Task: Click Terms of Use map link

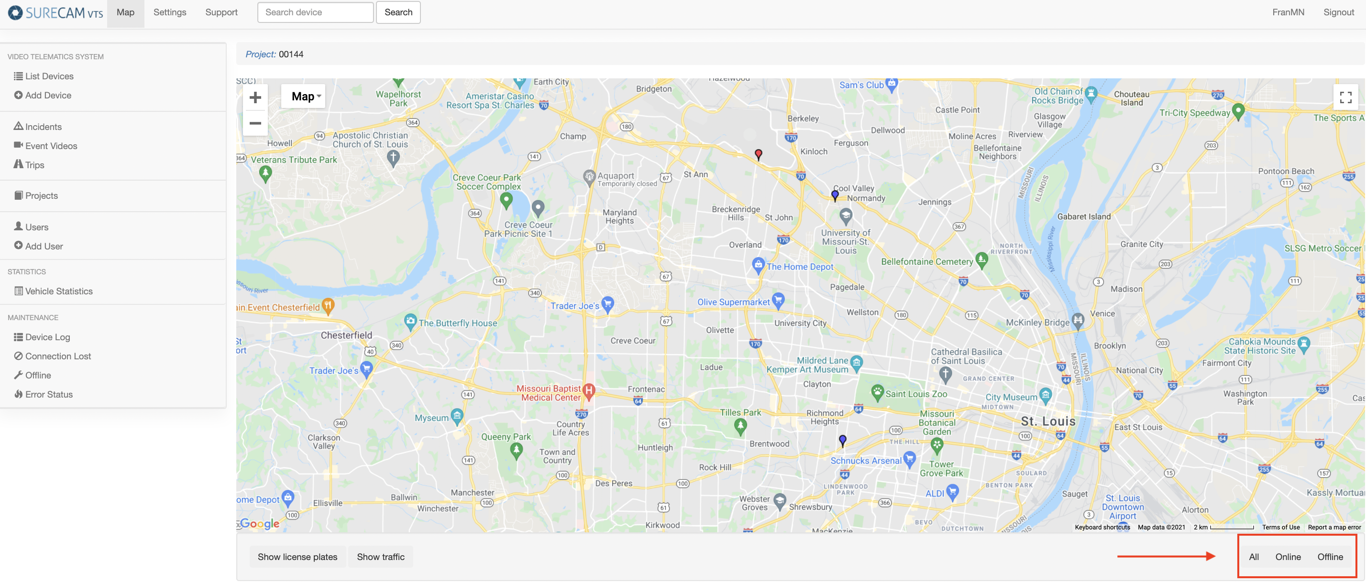Action: [x=1281, y=527]
